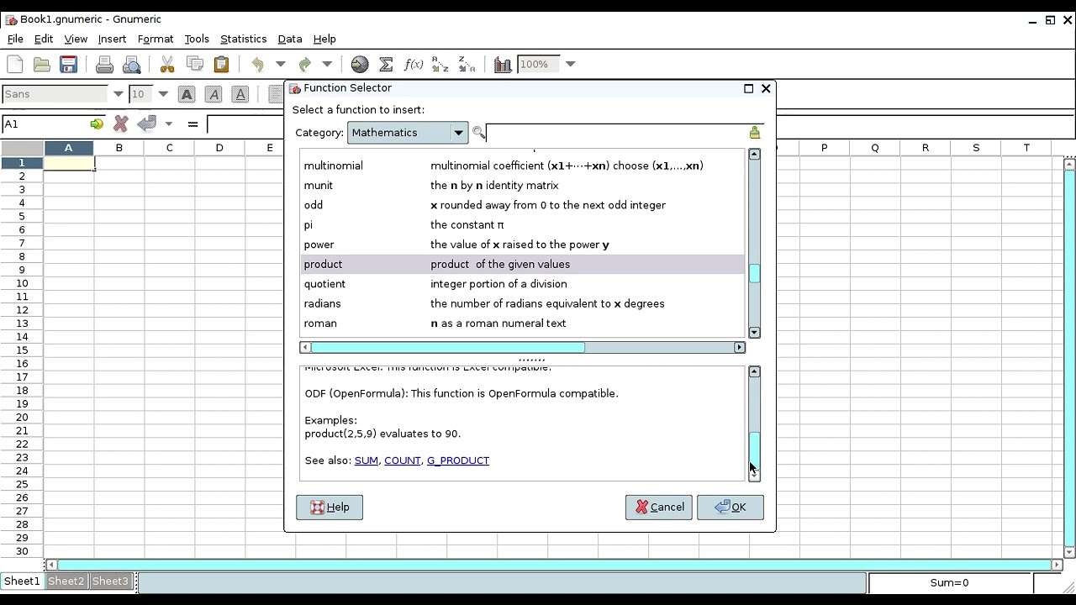Screen dimensions: 1076x605
Task: Click the Sort descending icon
Action: click(467, 64)
